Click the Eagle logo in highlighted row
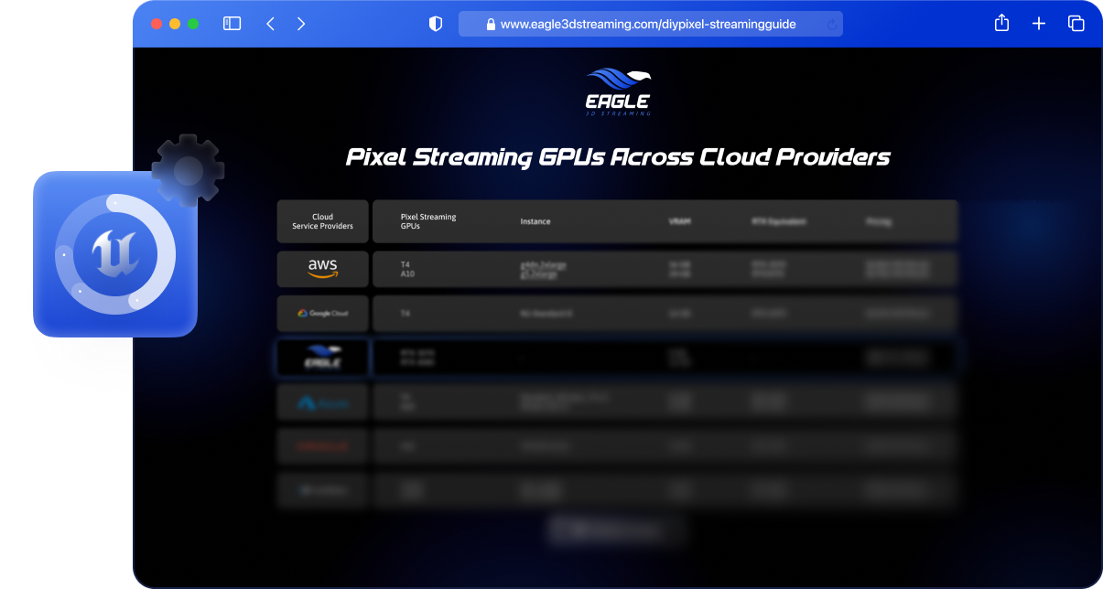1103x589 pixels. tap(322, 358)
